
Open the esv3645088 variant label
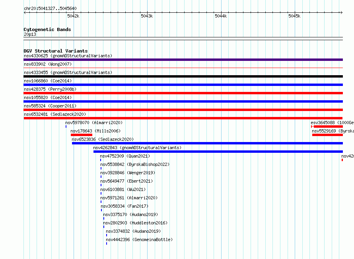click(x=332, y=123)
